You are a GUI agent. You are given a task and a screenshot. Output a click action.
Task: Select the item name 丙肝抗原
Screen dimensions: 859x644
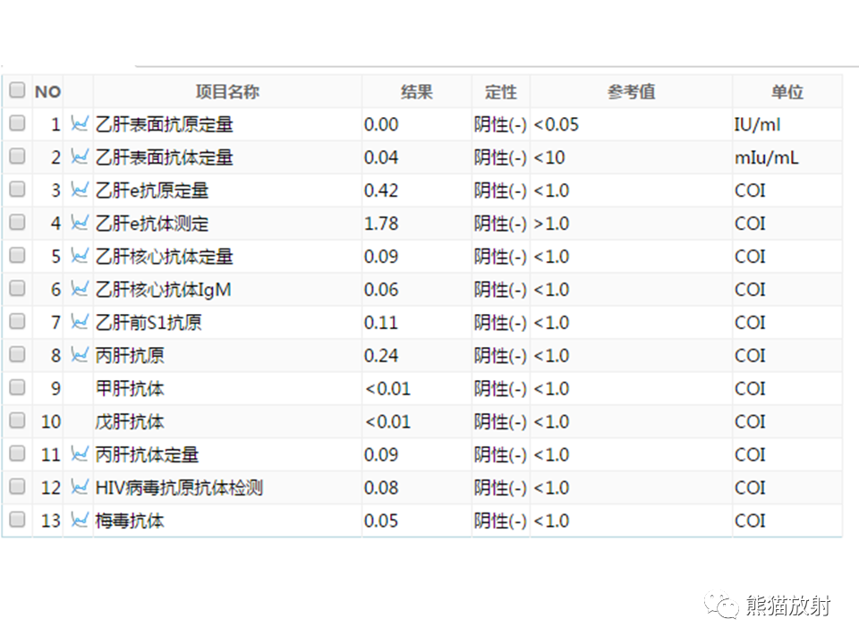tap(130, 355)
